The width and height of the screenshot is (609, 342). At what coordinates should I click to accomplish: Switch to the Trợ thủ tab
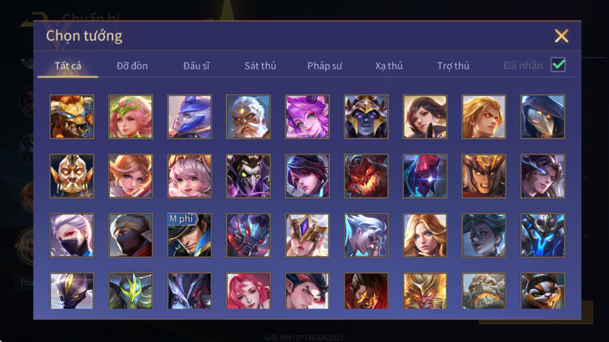(x=453, y=66)
